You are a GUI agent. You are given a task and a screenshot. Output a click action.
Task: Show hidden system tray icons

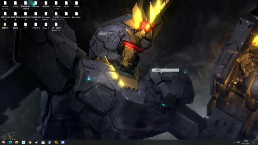click(234, 142)
